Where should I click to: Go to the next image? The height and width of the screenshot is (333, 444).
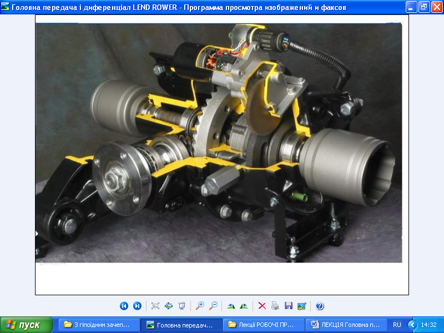[137, 306]
